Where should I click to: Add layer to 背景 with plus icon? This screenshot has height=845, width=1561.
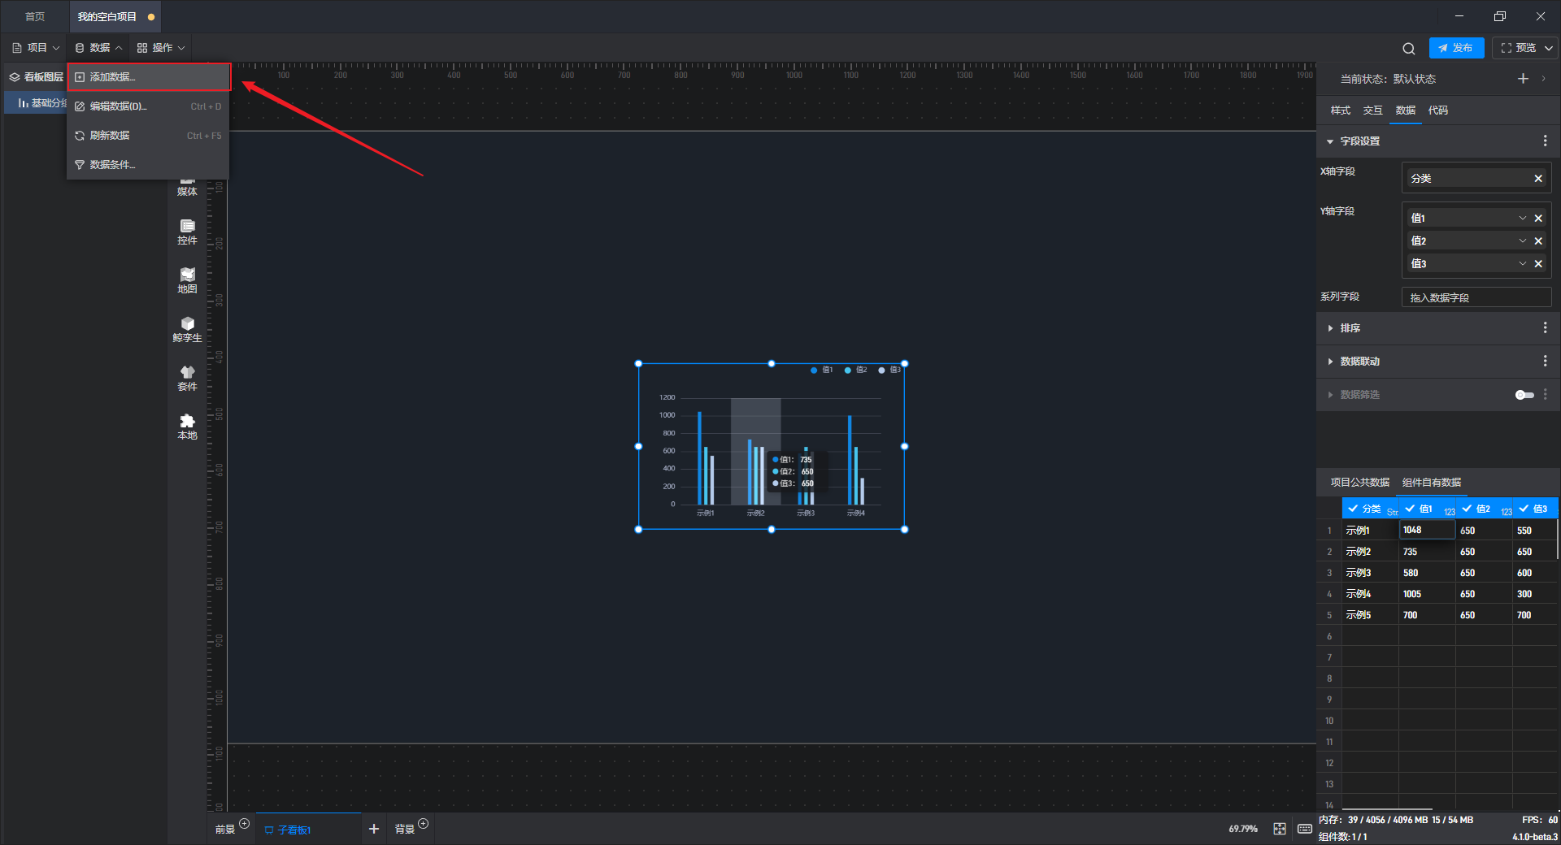pos(423,824)
